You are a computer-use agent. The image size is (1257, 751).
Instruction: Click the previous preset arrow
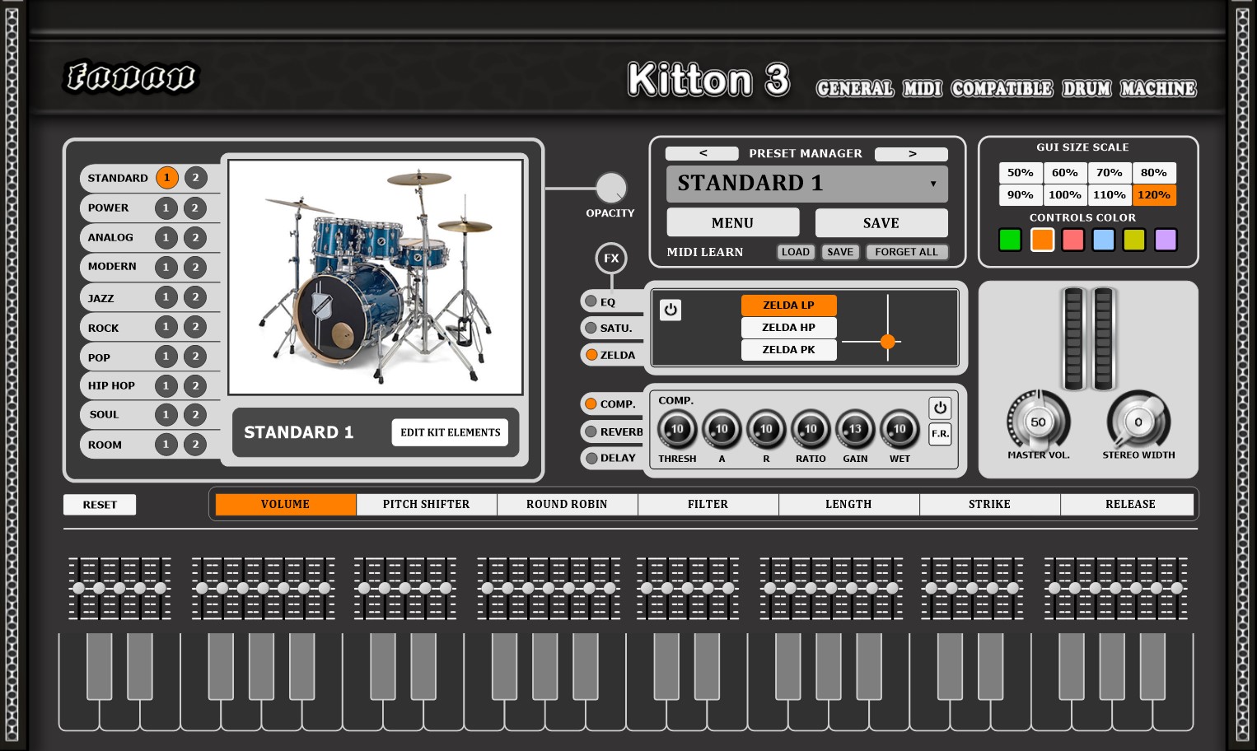coord(703,153)
